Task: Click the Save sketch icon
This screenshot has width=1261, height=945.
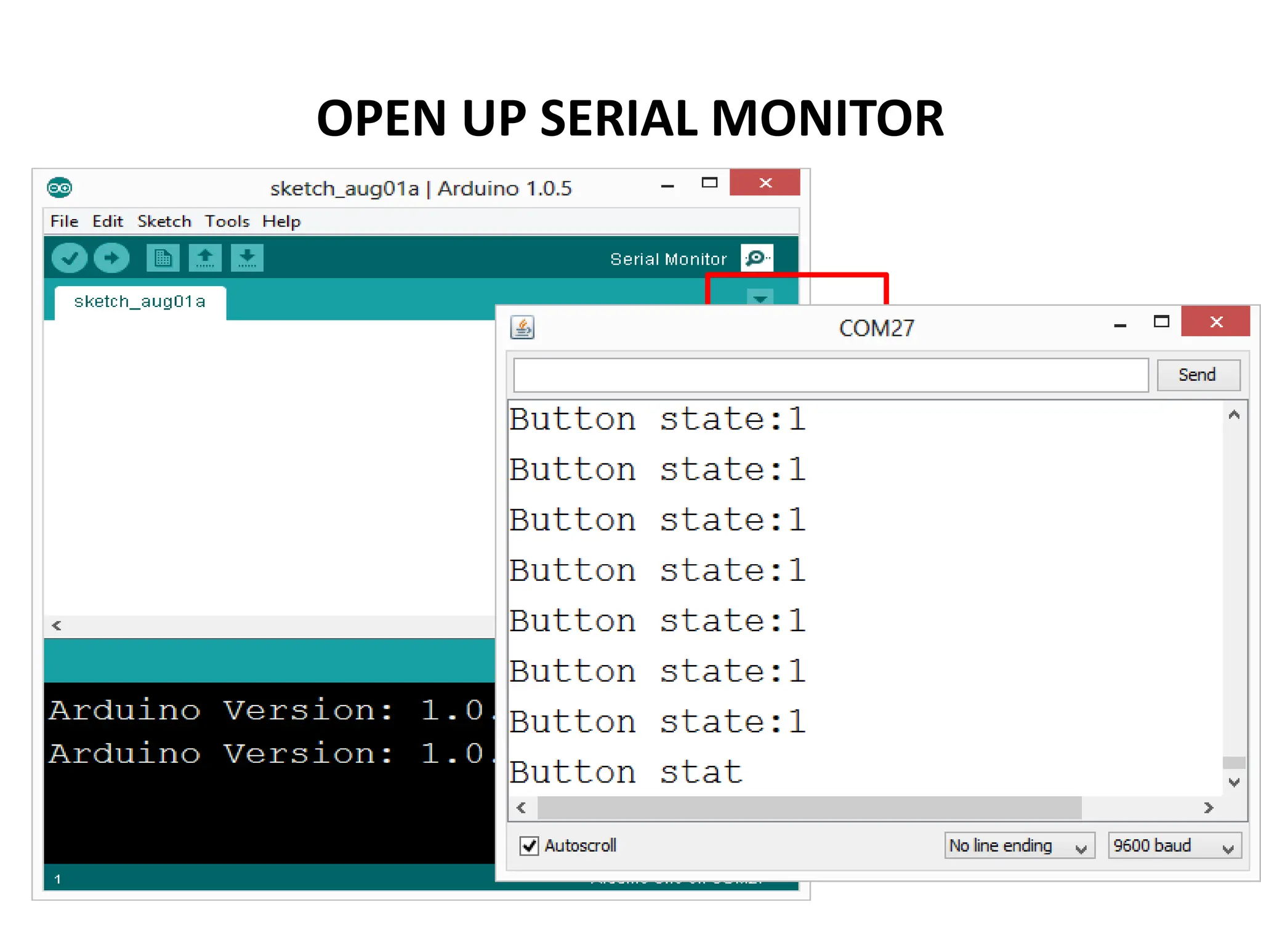Action: pyautogui.click(x=247, y=258)
